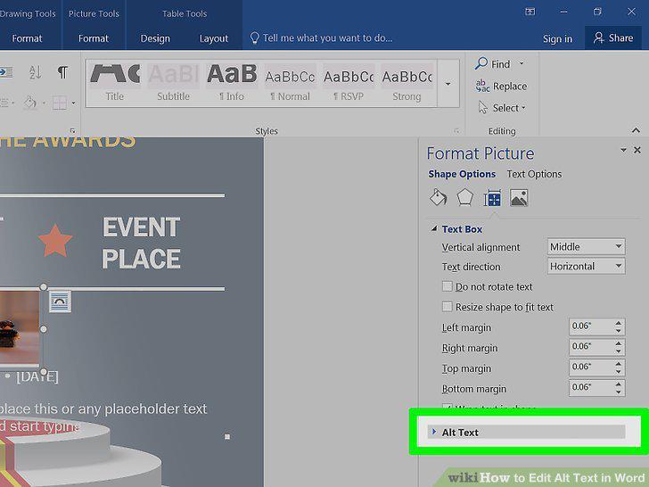The image size is (649, 487).
Task: Open Drawing Tools Format tab
Action: (27, 38)
